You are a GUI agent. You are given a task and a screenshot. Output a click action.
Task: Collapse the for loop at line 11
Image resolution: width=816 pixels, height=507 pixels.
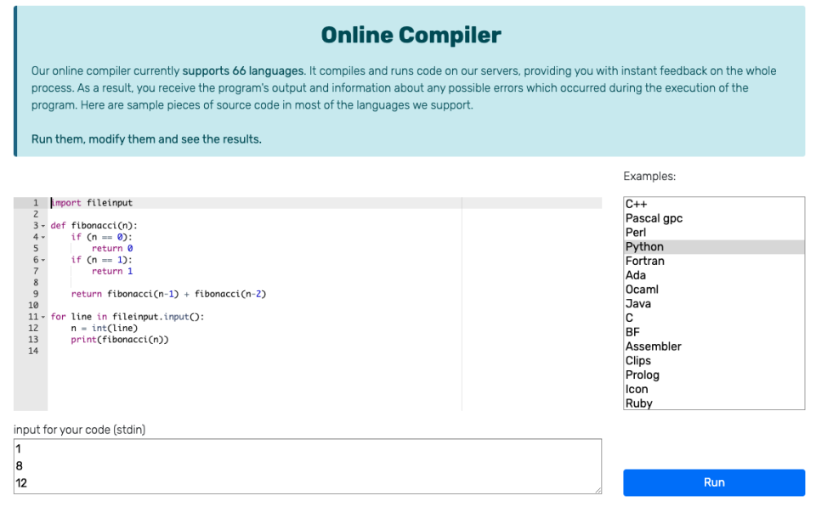pyautogui.click(x=44, y=316)
